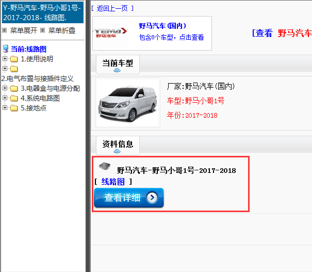The height and width of the screenshot is (272, 312).
Task: Click the folder icon for 3.电器盒与电源分配
Action: 14,88
